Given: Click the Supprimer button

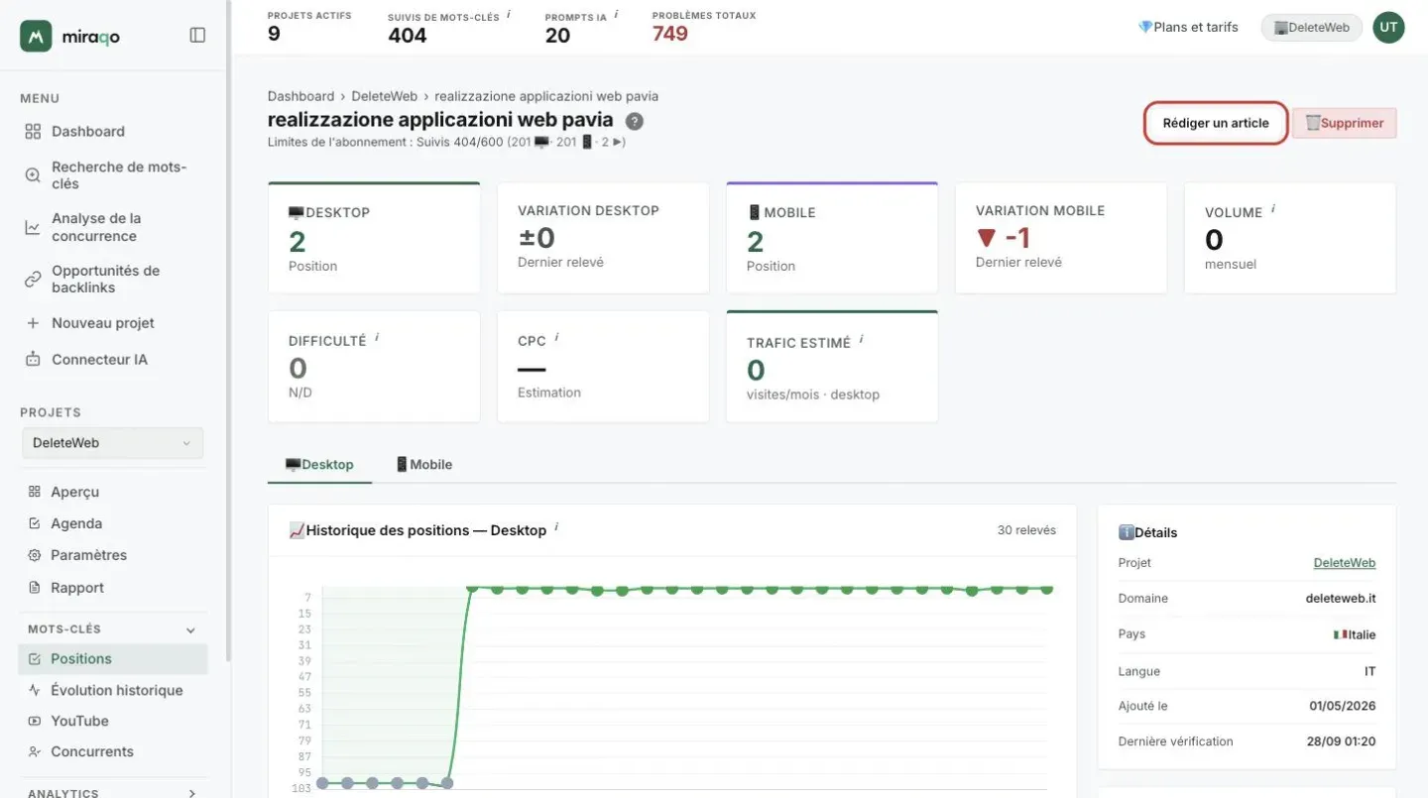Looking at the screenshot, I should coord(1345,123).
